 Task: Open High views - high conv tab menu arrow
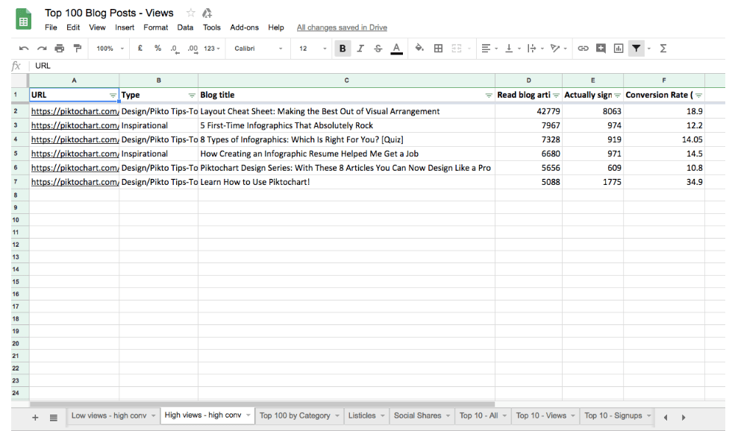coord(248,415)
